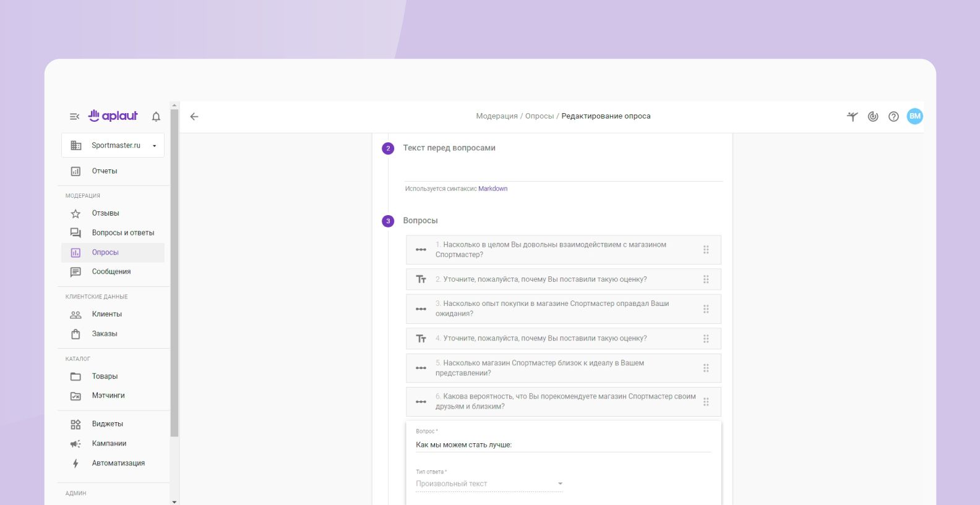The width and height of the screenshot is (980, 505).
Task: Open help question mark icon
Action: [x=893, y=116]
